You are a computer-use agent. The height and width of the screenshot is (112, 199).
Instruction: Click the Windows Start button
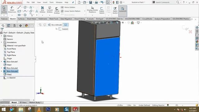3,109
